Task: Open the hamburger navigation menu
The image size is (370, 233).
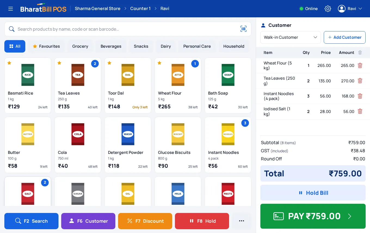Action: [x=11, y=9]
